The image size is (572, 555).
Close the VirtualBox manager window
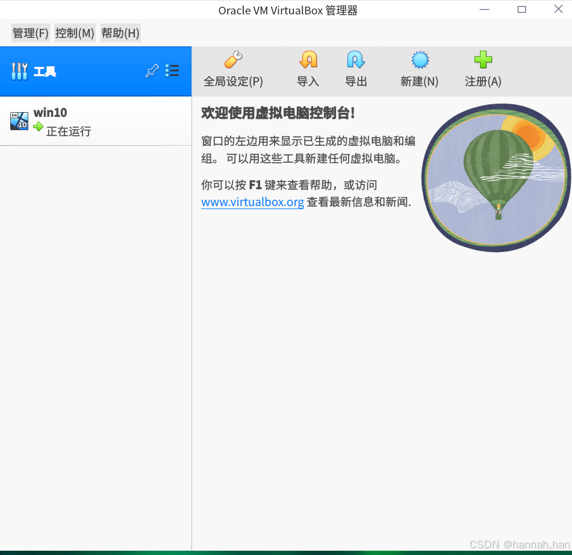click(x=559, y=9)
